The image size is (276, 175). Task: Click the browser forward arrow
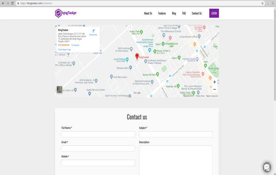point(8,3)
